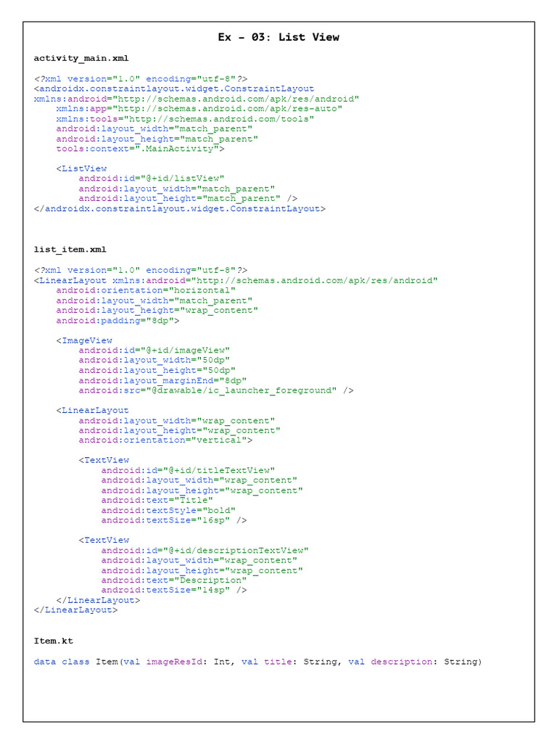Click the opening ConstraintLayout tag line
This screenshot has height=743, width=557.
click(x=174, y=89)
